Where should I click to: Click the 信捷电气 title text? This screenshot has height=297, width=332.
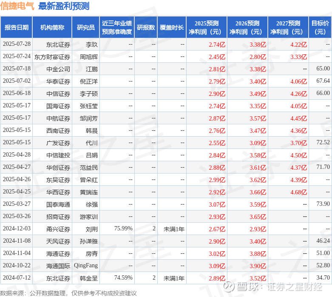pyautogui.click(x=17, y=6)
